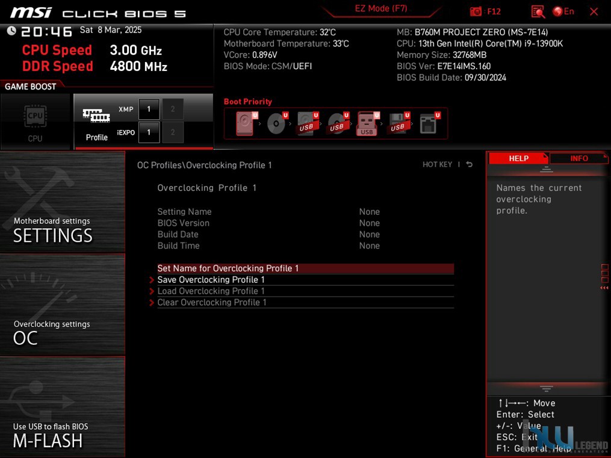Change language via the En globe icon
611x458 pixels.
point(563,11)
